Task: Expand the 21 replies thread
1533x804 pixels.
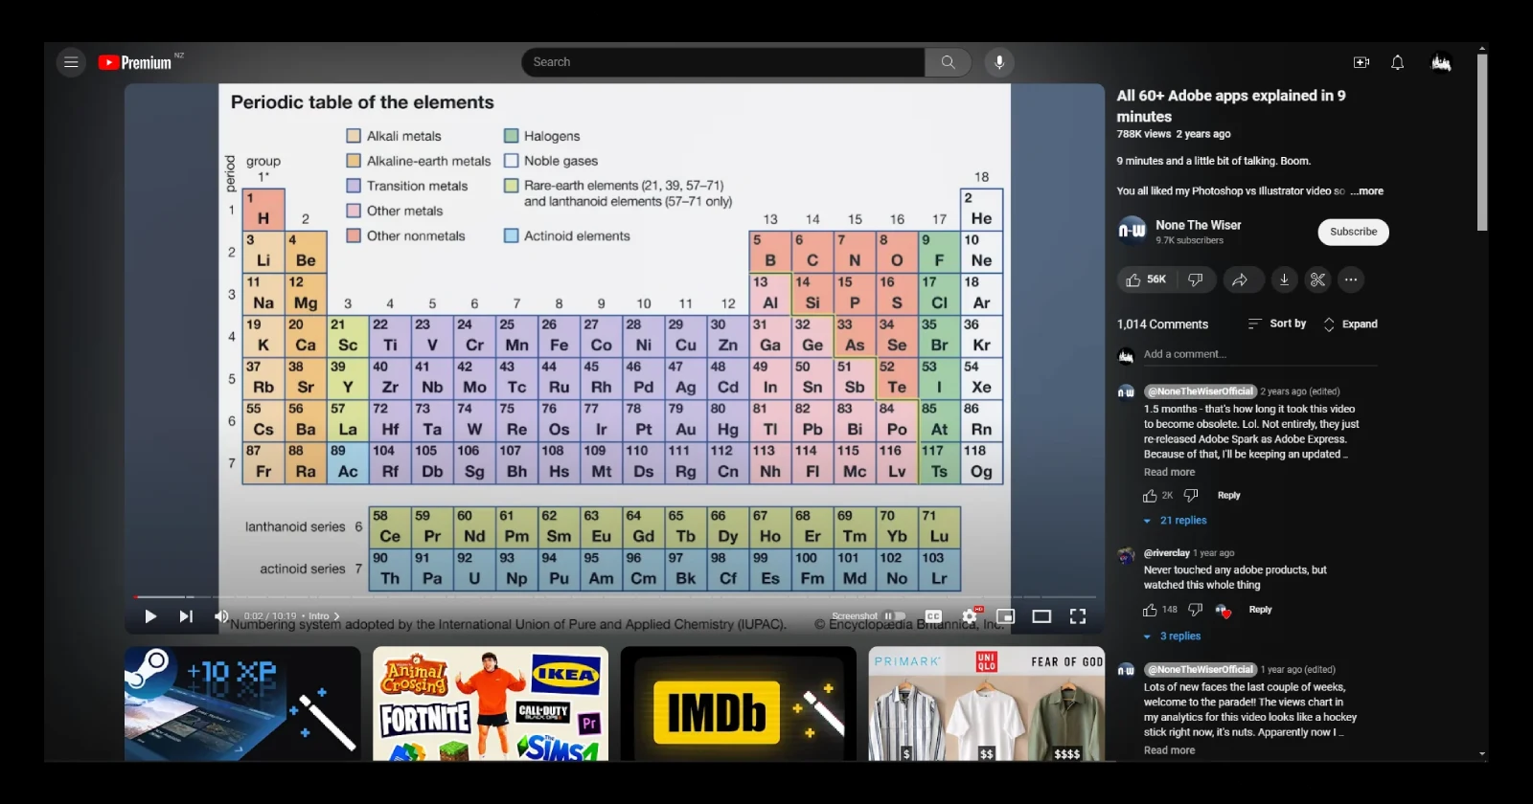Action: [x=1182, y=521]
